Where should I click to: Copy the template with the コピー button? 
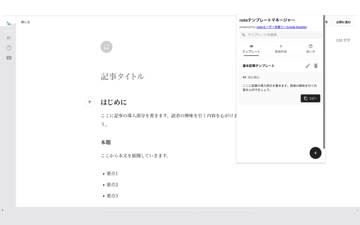(310, 98)
